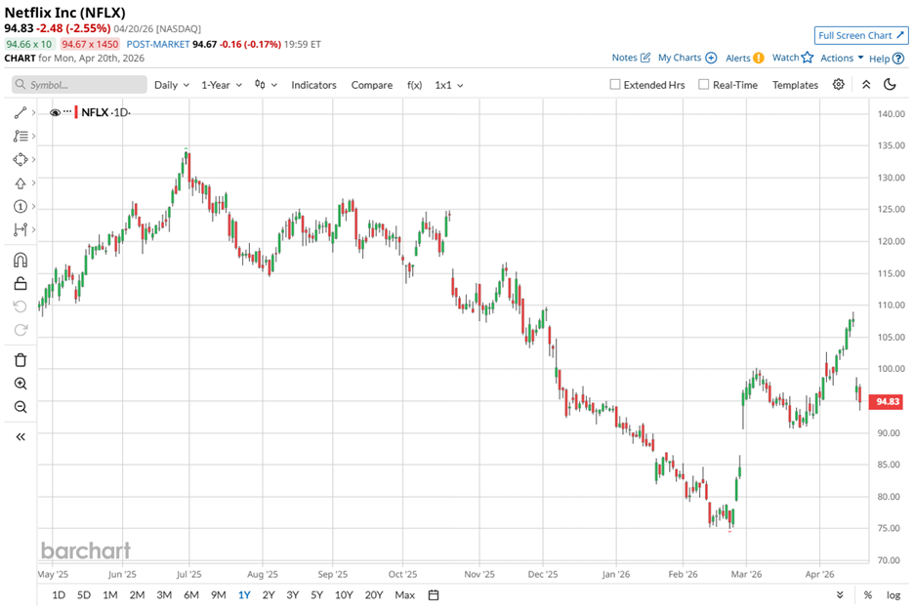Select the arrow marker tool
This screenshot has height=611, width=914.
coord(21,183)
